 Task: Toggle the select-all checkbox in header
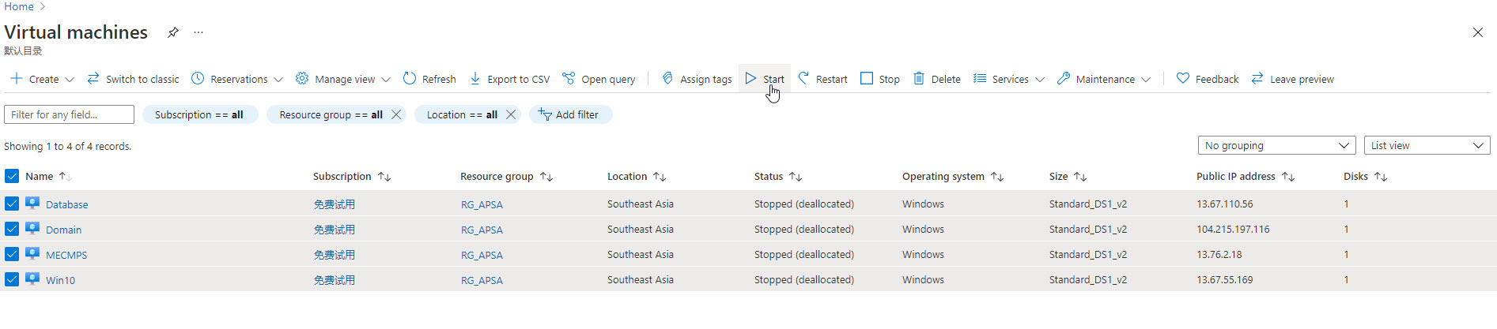click(x=12, y=176)
